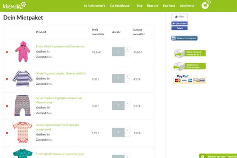Open the shopping cart icon
The height and width of the screenshot is (158, 237).
point(205,6)
